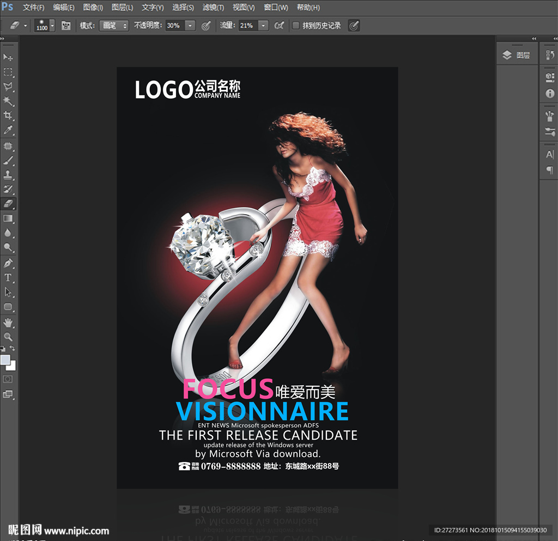Pick the foreground color swatch
Image resolution: width=558 pixels, height=541 pixels.
5,360
